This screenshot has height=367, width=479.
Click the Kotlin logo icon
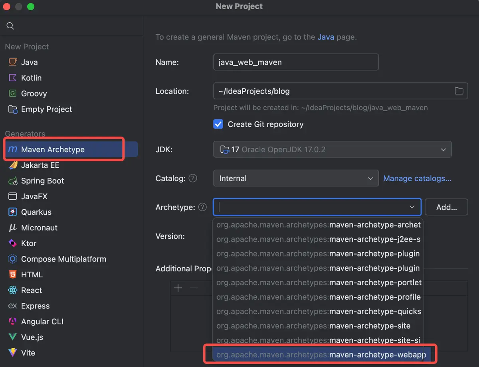pyautogui.click(x=13, y=78)
